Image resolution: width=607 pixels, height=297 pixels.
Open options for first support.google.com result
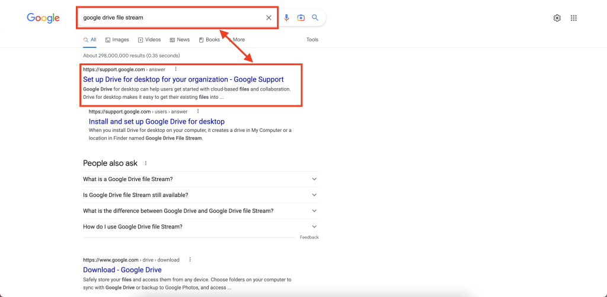click(175, 69)
